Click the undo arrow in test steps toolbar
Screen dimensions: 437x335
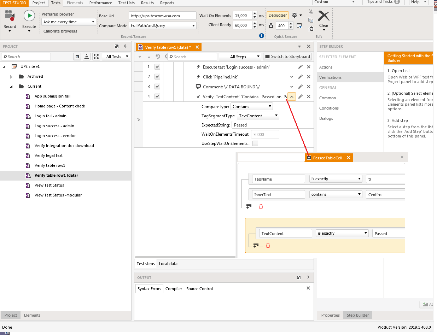click(158, 57)
